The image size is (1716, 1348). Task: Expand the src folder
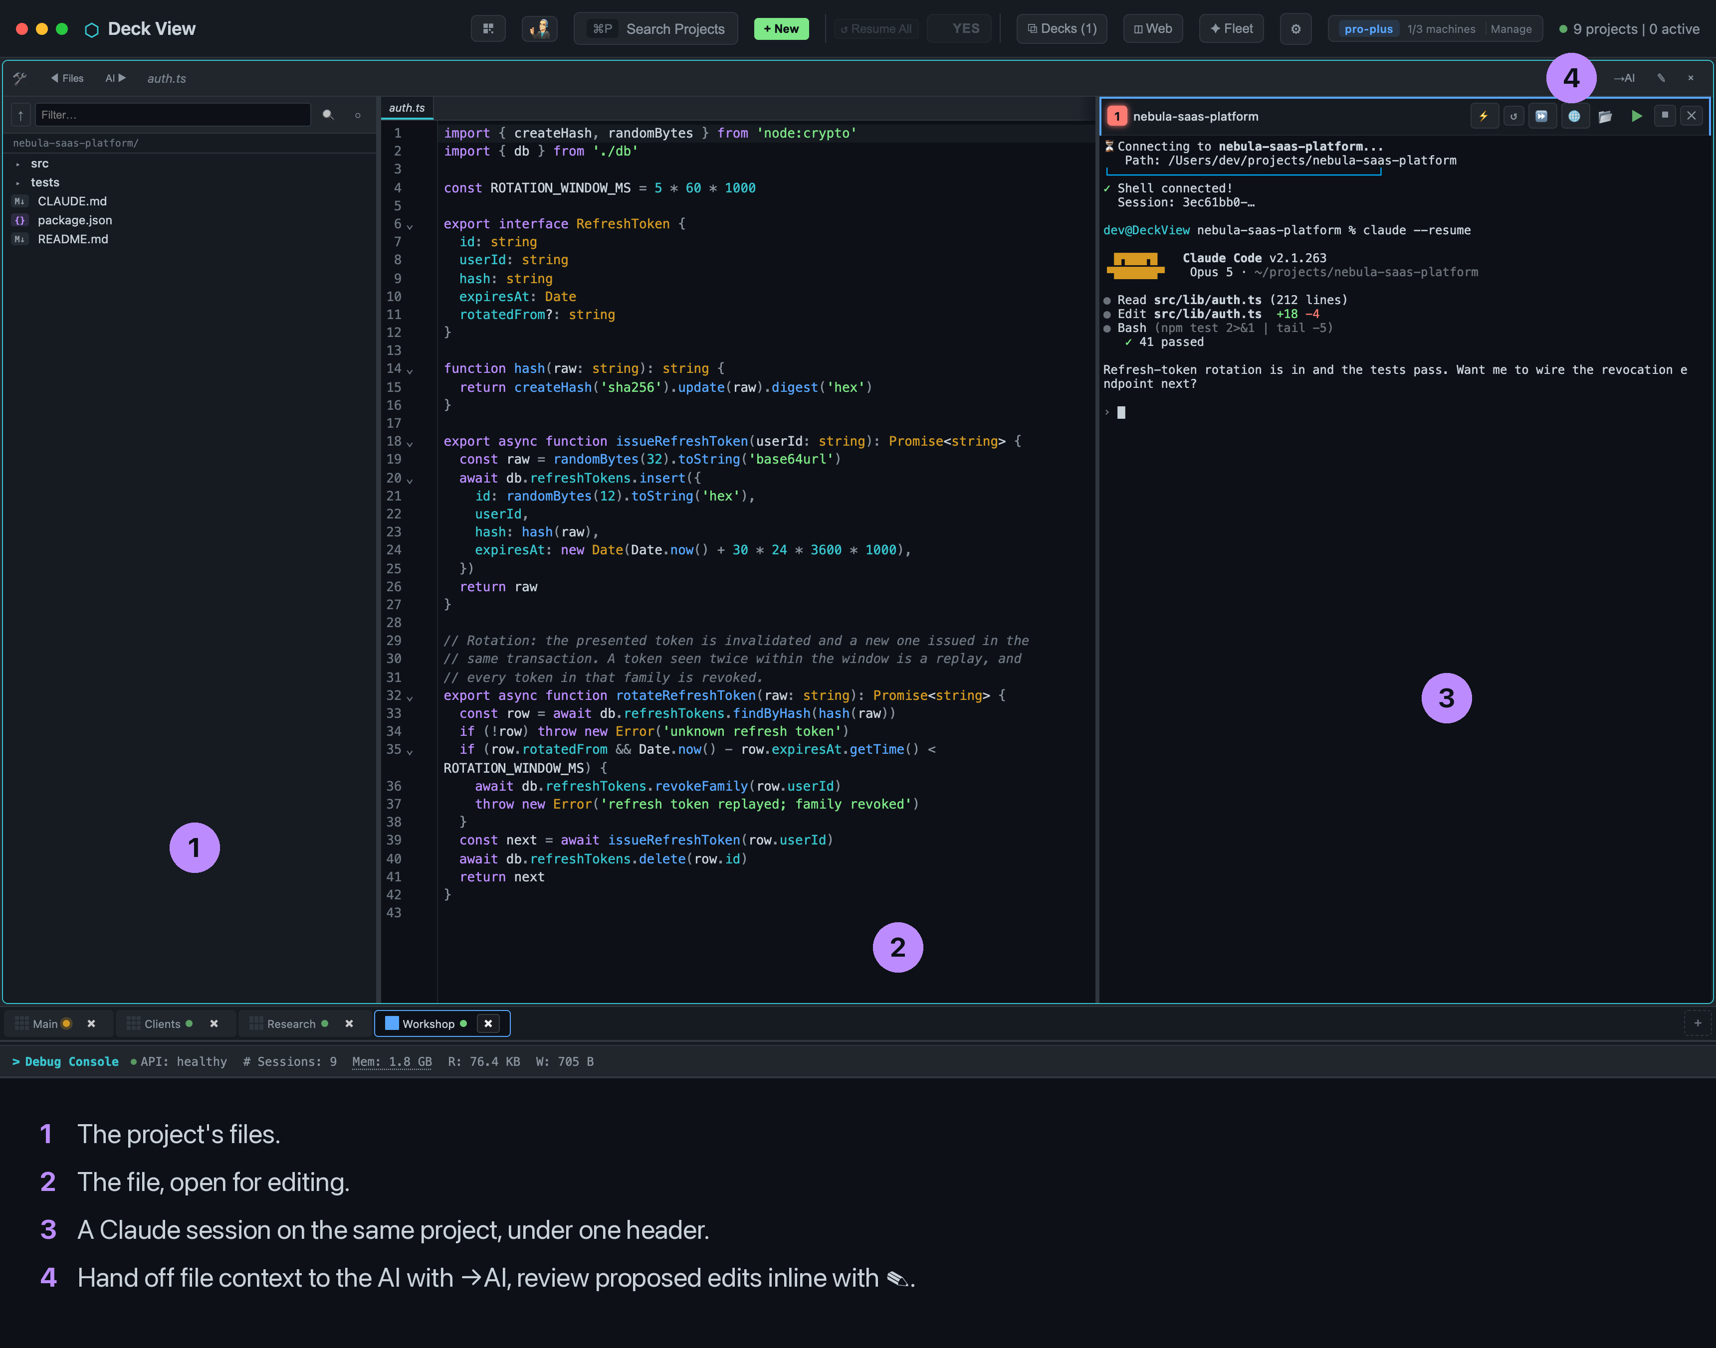click(17, 164)
